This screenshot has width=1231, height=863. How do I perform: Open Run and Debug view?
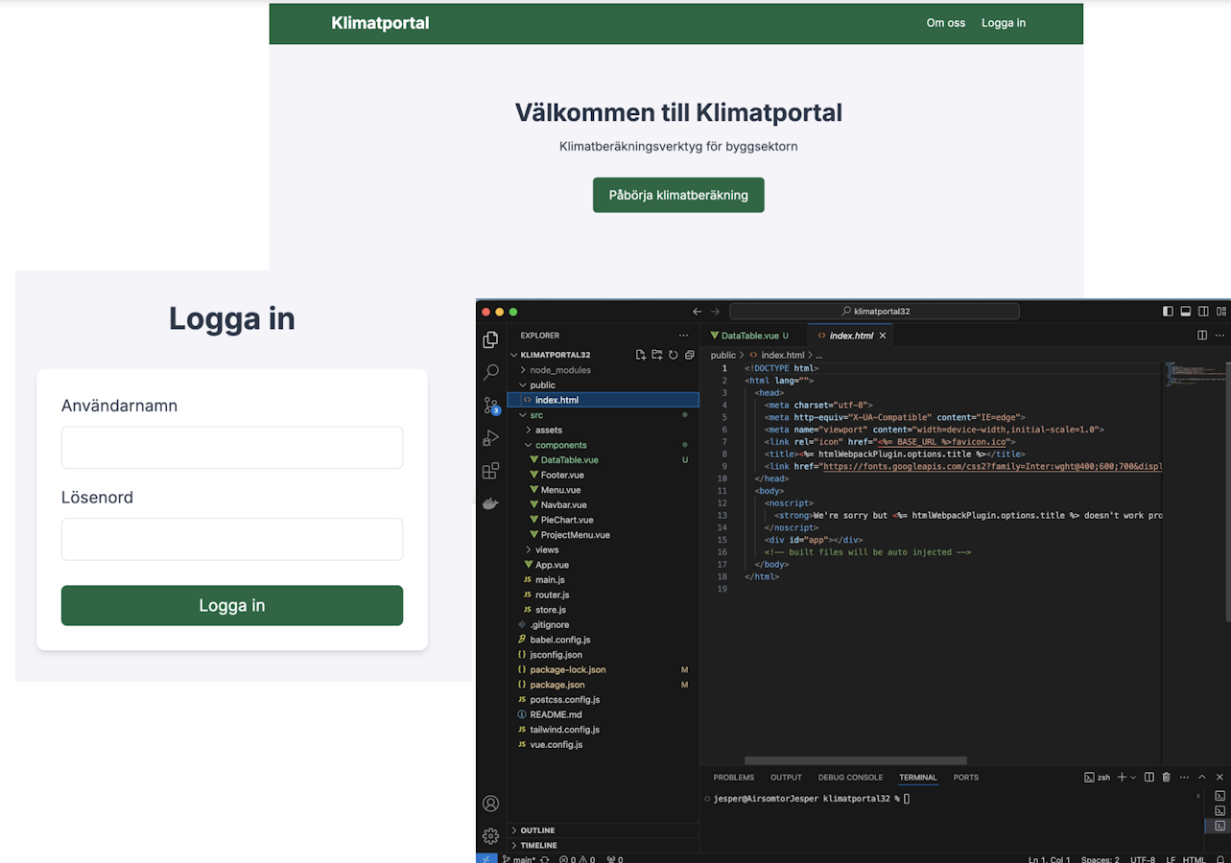490,438
